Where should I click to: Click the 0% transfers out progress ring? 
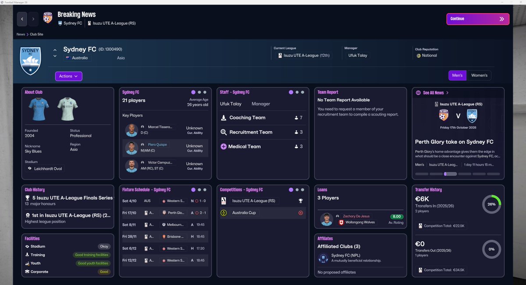(x=491, y=249)
